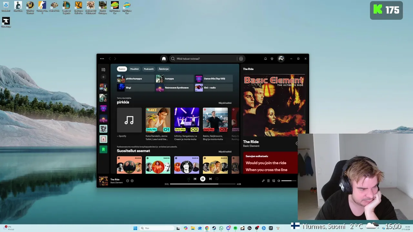
Task: Click the large Basic Element album cover
Action: [274, 106]
